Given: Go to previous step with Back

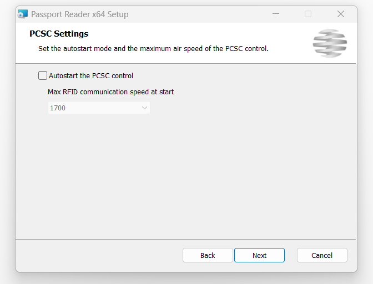Looking at the screenshot, I should click(x=208, y=255).
